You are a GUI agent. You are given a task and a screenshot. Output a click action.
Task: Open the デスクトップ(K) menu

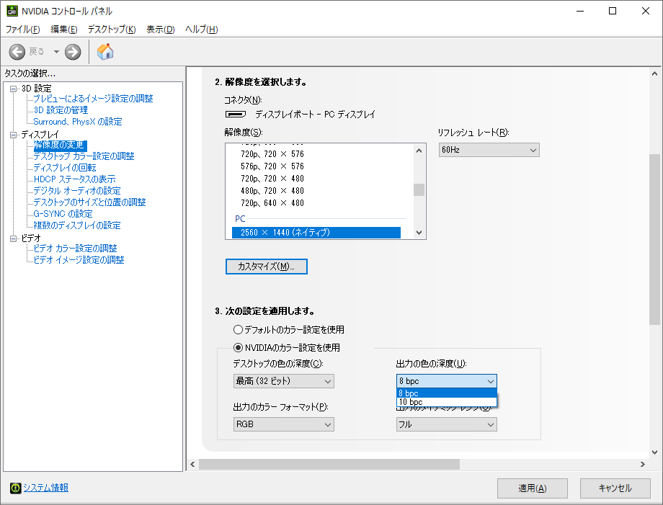(x=112, y=29)
